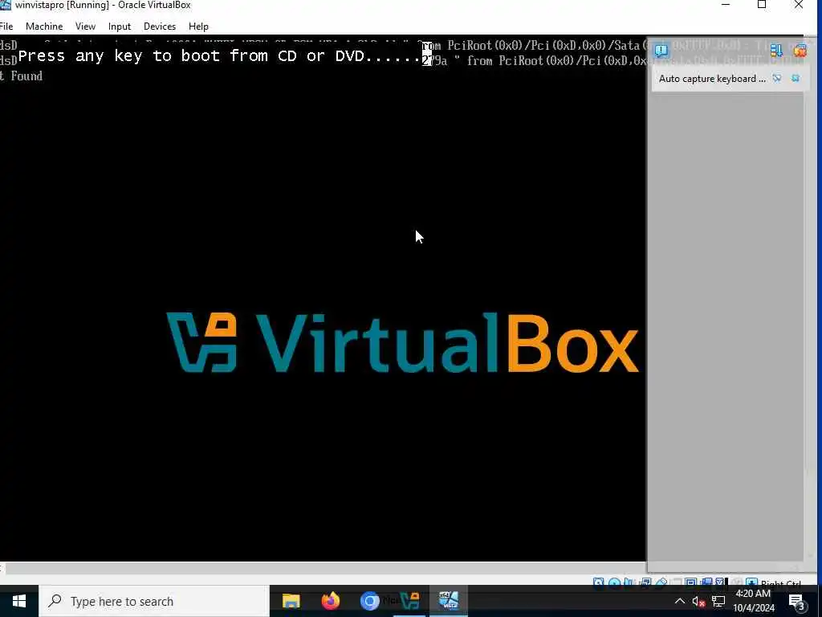This screenshot has width=822, height=617.
Task: Click the hard disk status bar indicator
Action: coord(599,582)
